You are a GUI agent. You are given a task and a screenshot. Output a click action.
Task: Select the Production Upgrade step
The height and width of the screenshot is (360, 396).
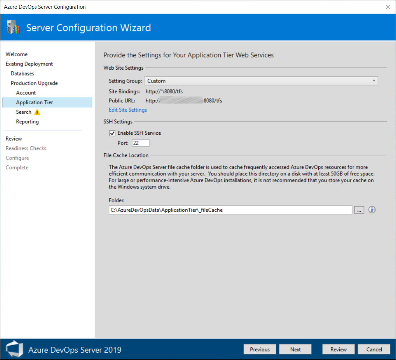pos(34,83)
